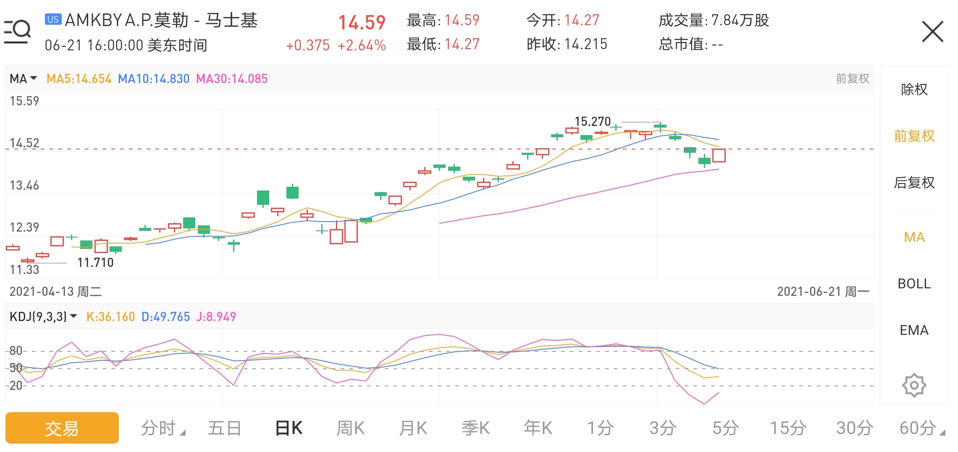Select the 5分 five-minute chart tab

(x=725, y=428)
